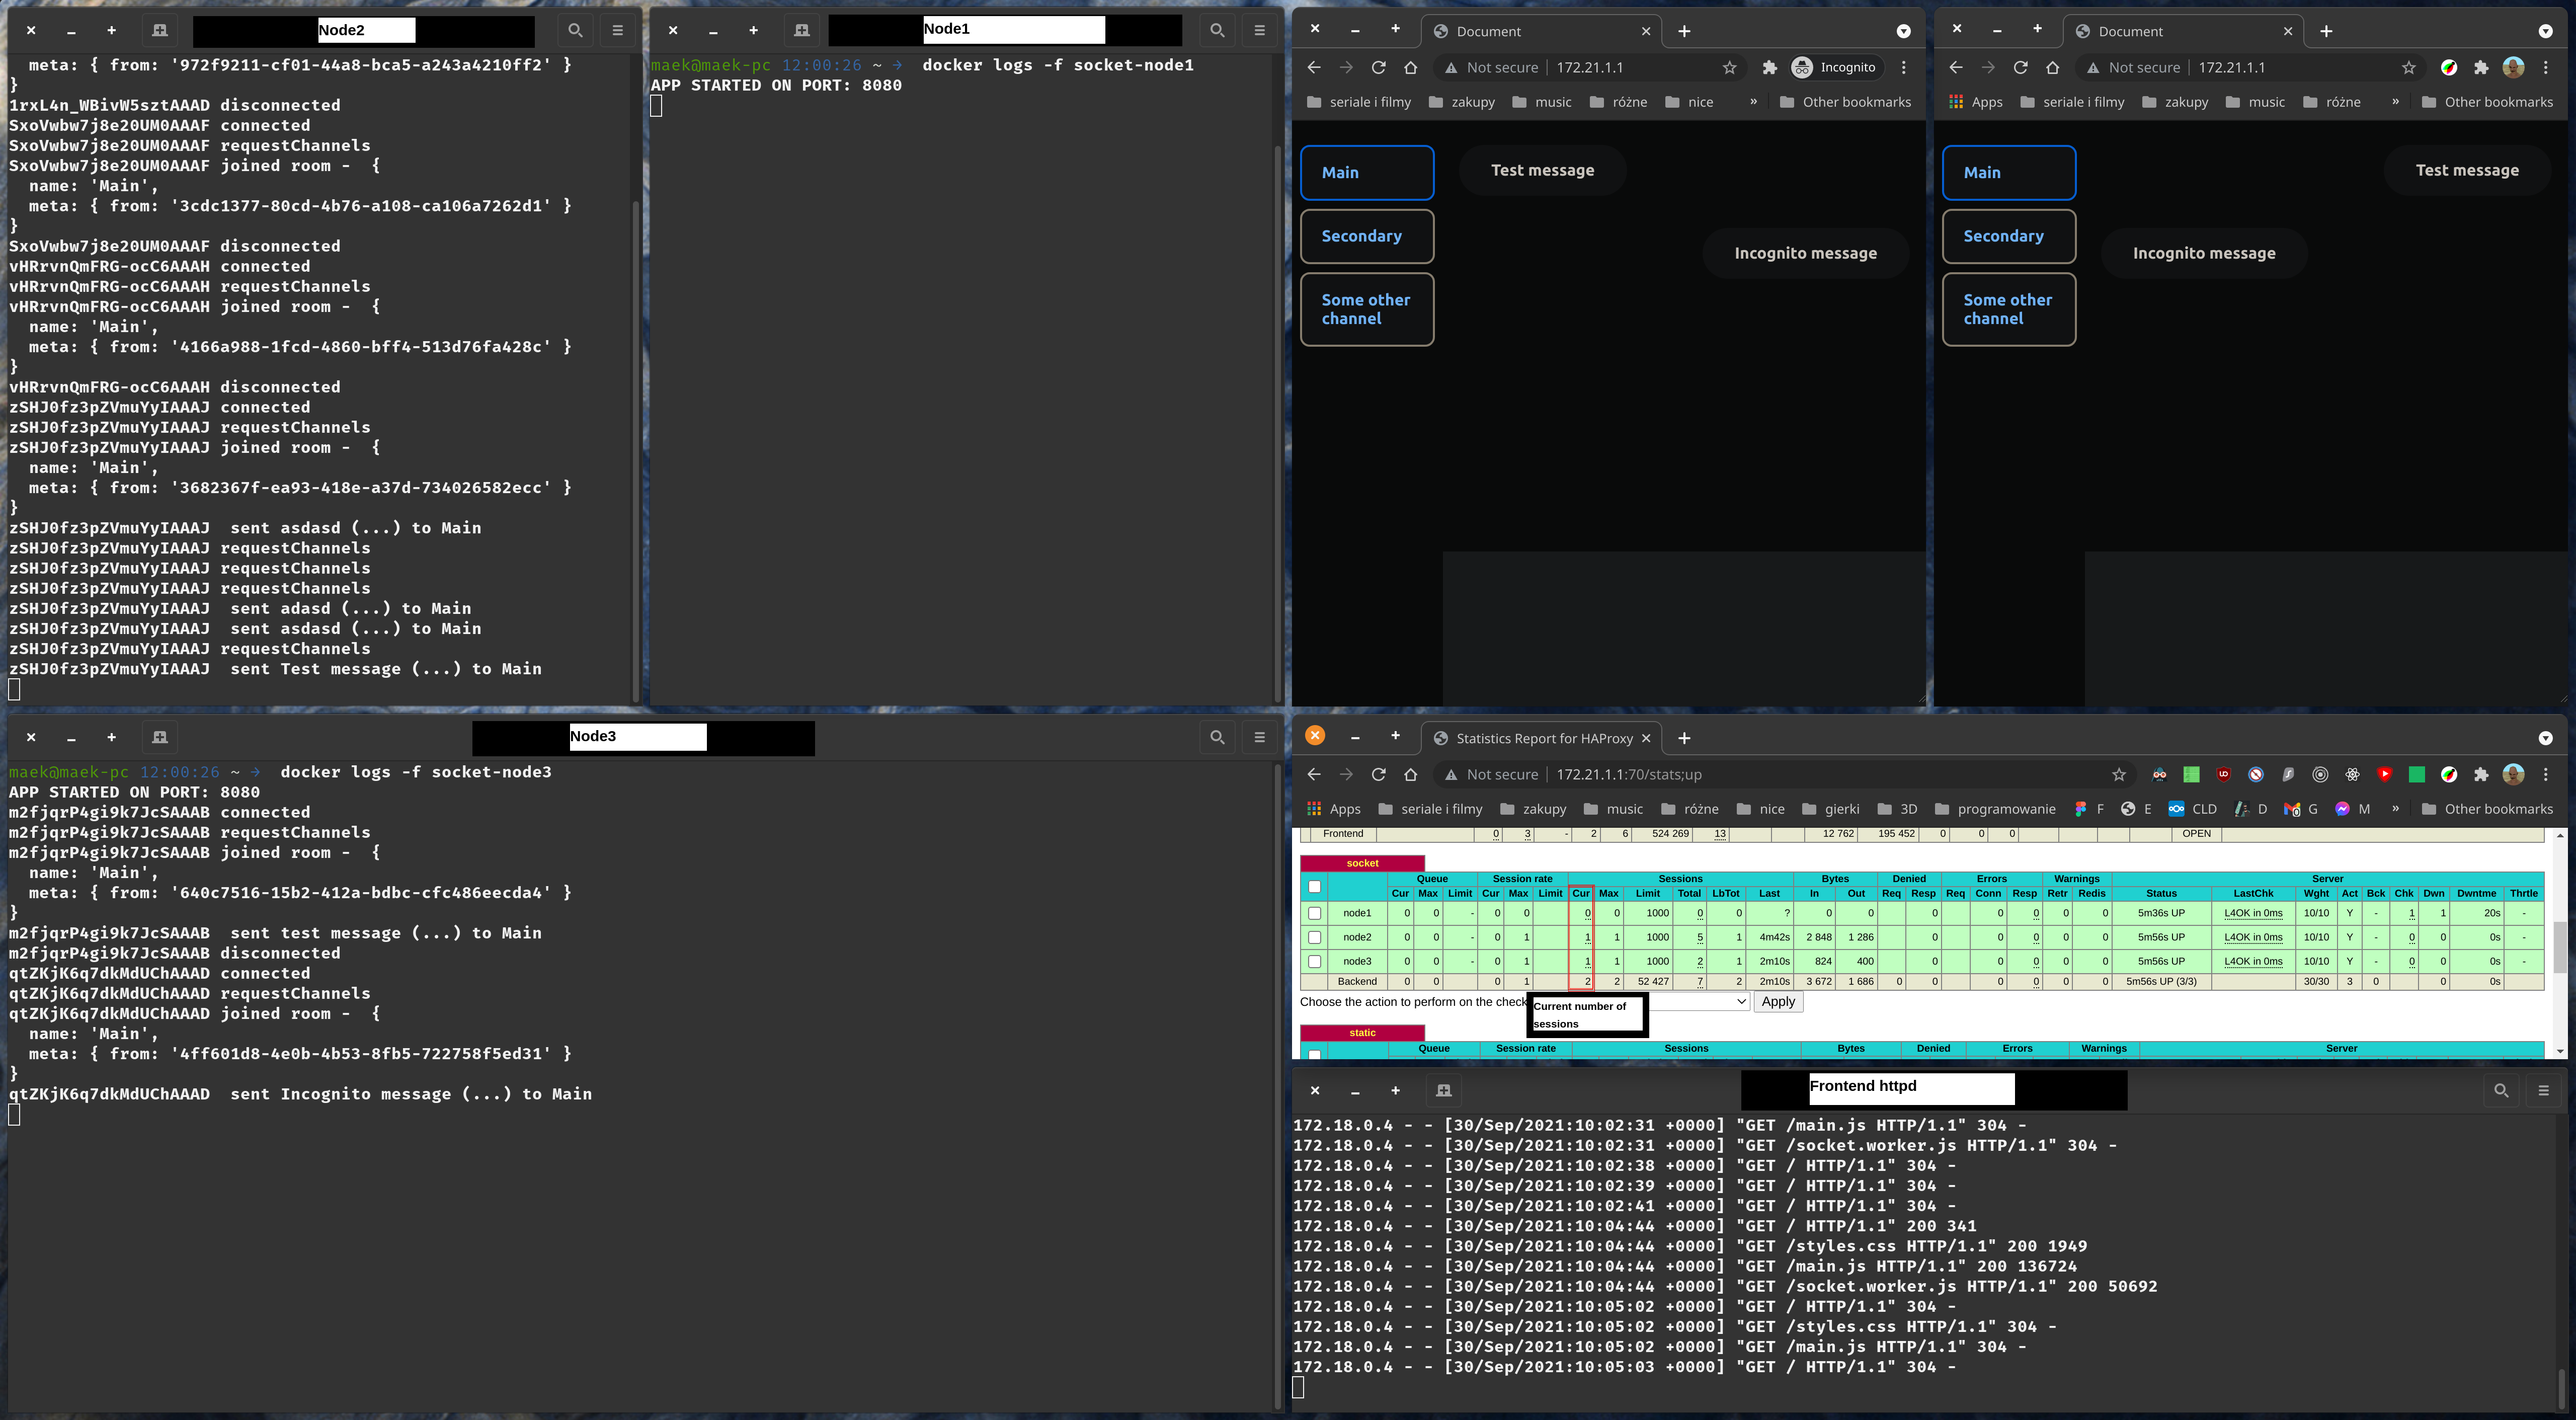The width and height of the screenshot is (2576, 1420).
Task: Switch to Statistics Report for HAProxy tab
Action: pyautogui.click(x=1543, y=738)
